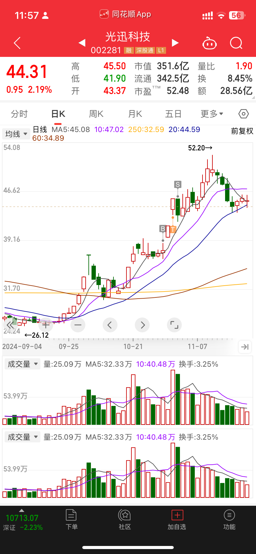Tap the 250:32.59 moving average label

coord(146,130)
